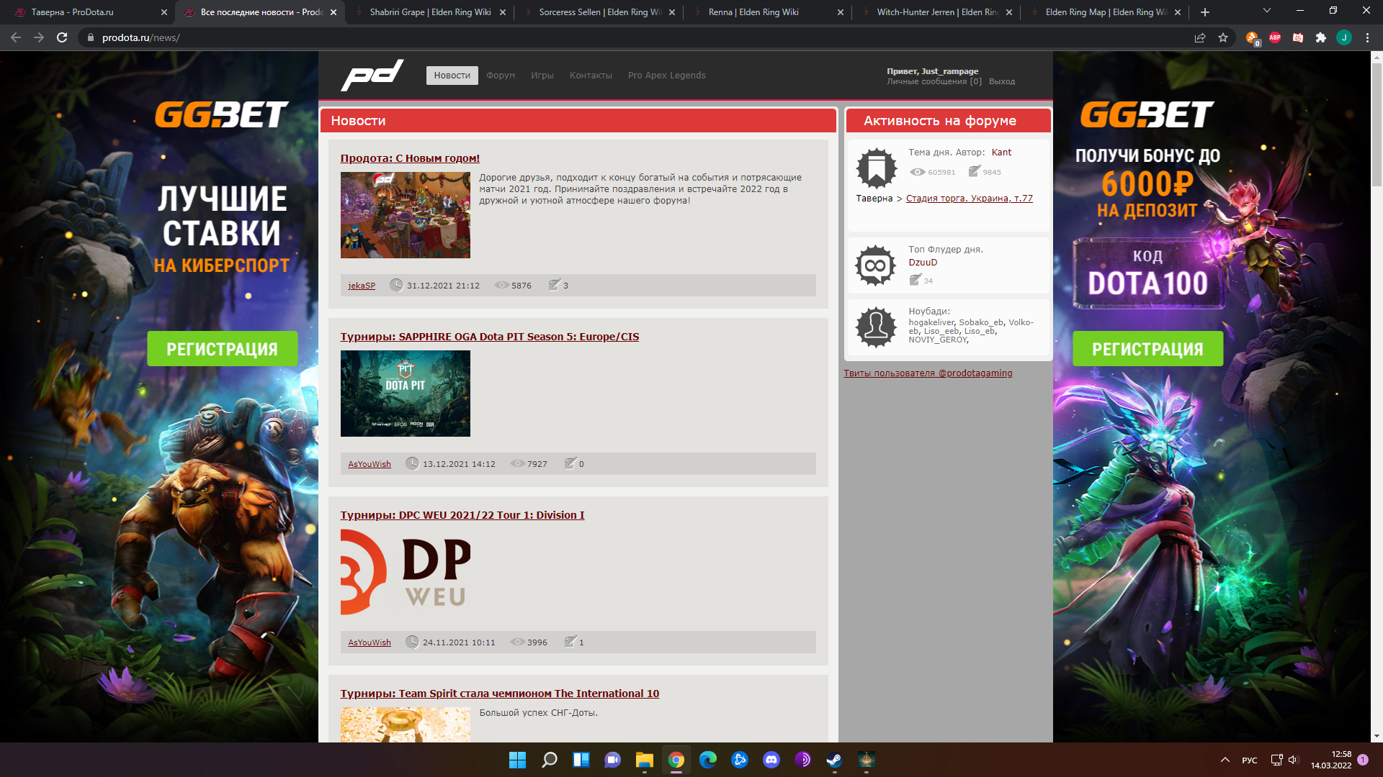Open the DOTA PIT news thumbnail image
Screen dimensions: 1383x777
405,394
